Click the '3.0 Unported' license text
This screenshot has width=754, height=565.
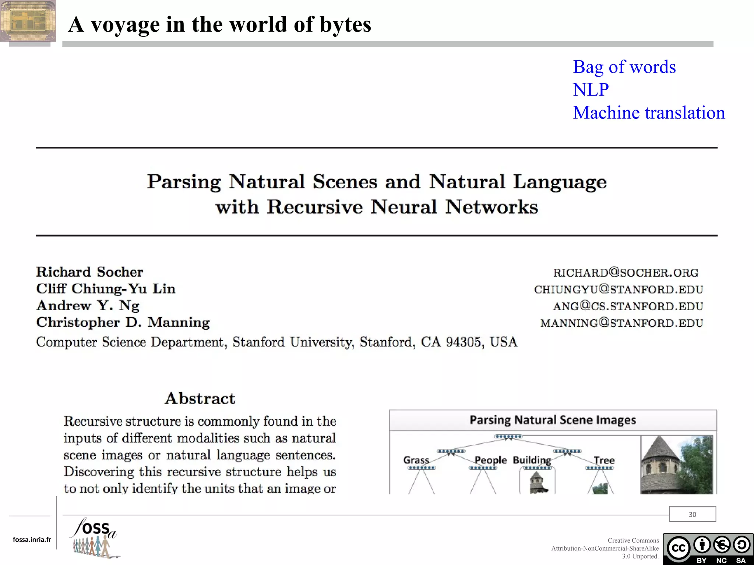click(640, 557)
